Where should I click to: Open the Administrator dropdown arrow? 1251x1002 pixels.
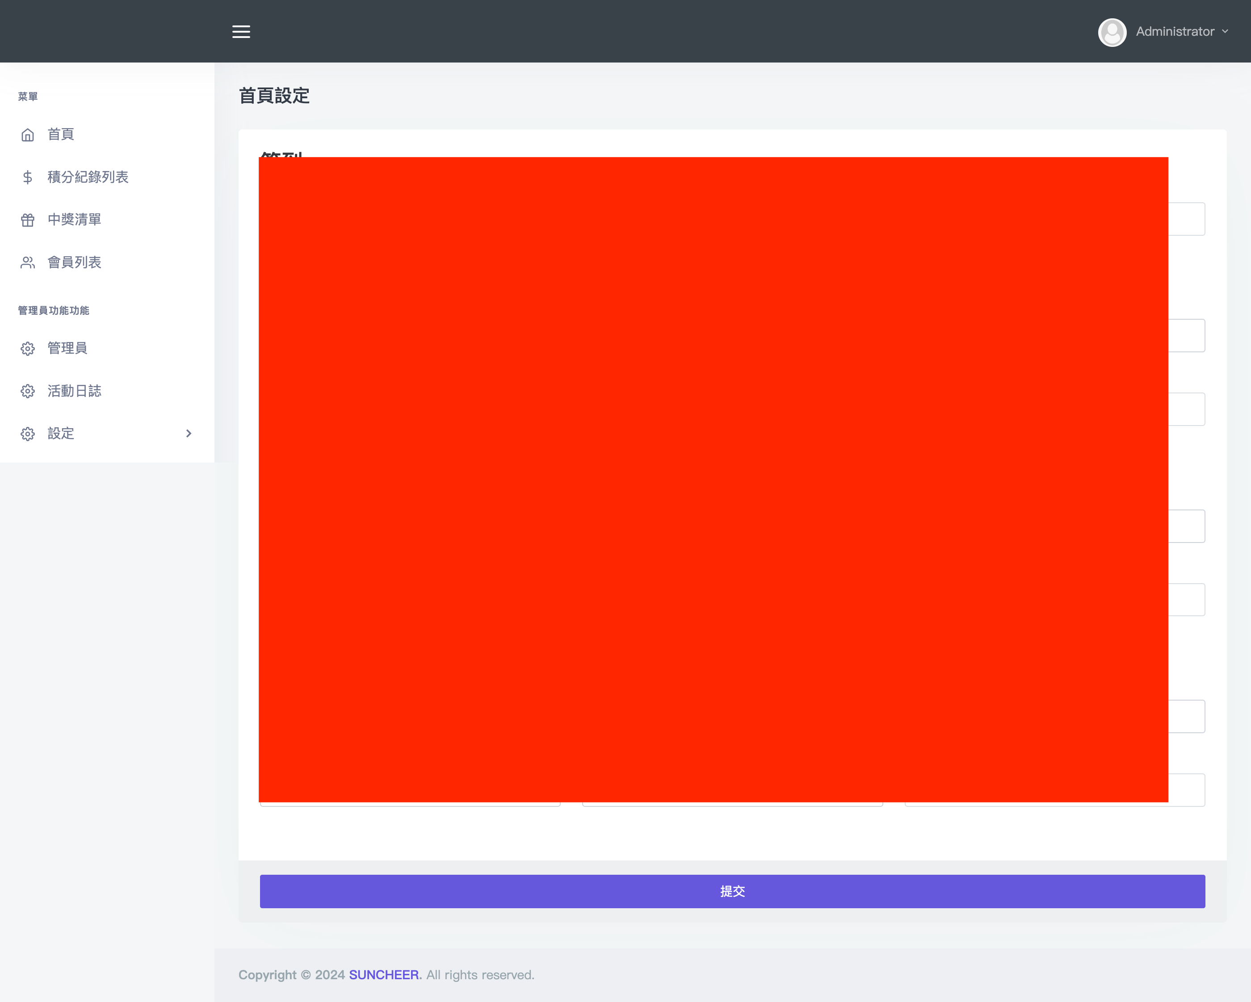click(x=1225, y=31)
